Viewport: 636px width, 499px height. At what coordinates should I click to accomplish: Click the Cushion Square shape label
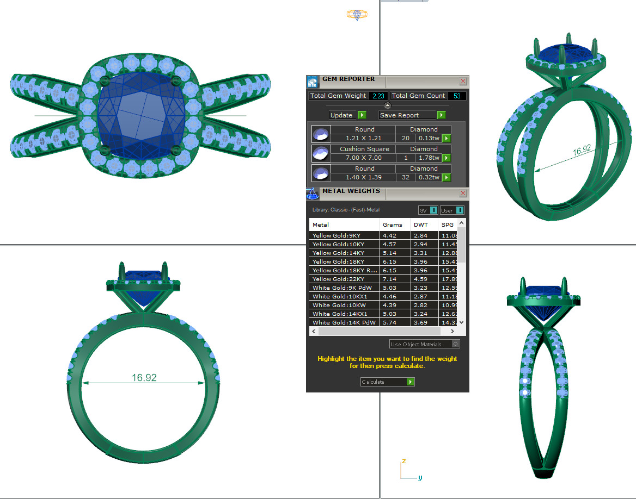[364, 149]
